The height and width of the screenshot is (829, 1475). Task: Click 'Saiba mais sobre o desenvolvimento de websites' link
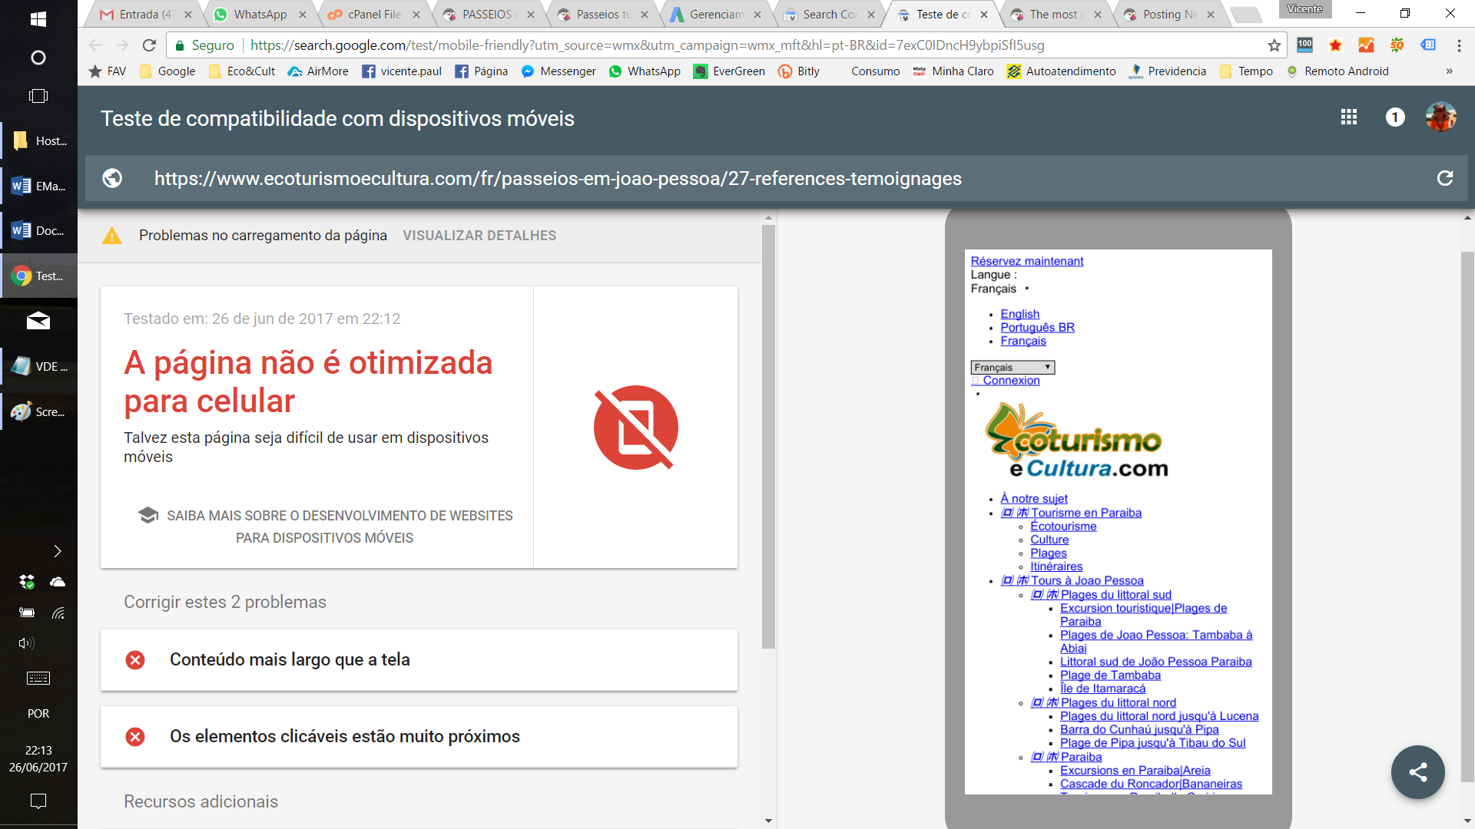click(325, 527)
